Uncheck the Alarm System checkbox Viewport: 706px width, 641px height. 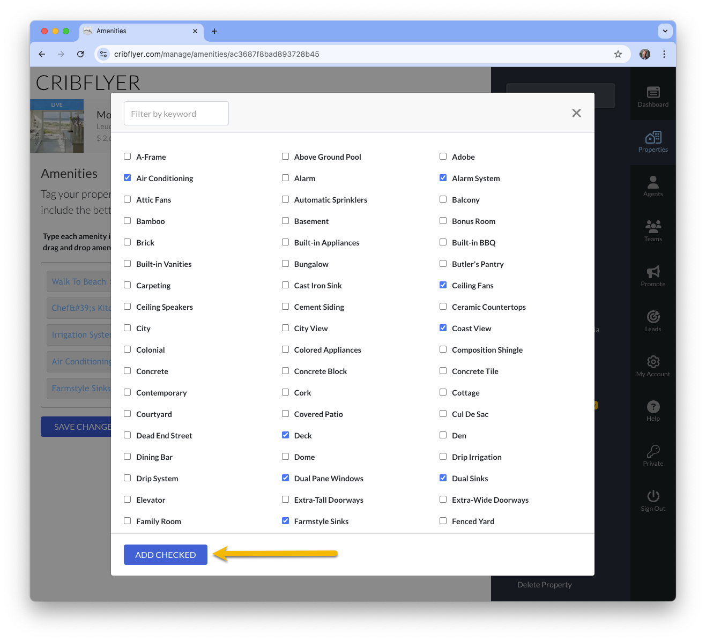(443, 178)
